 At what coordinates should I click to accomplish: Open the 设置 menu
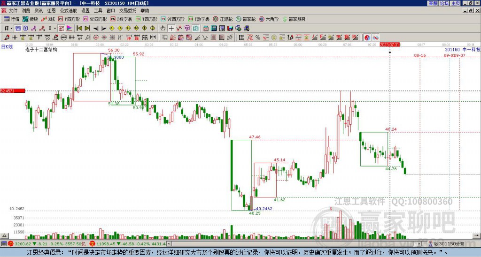(85, 11)
